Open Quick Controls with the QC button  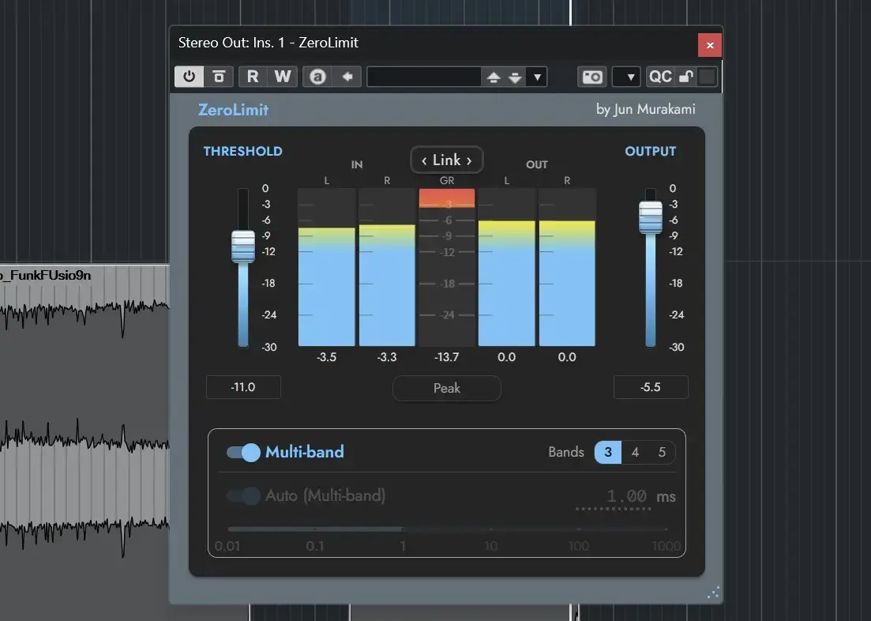[660, 76]
